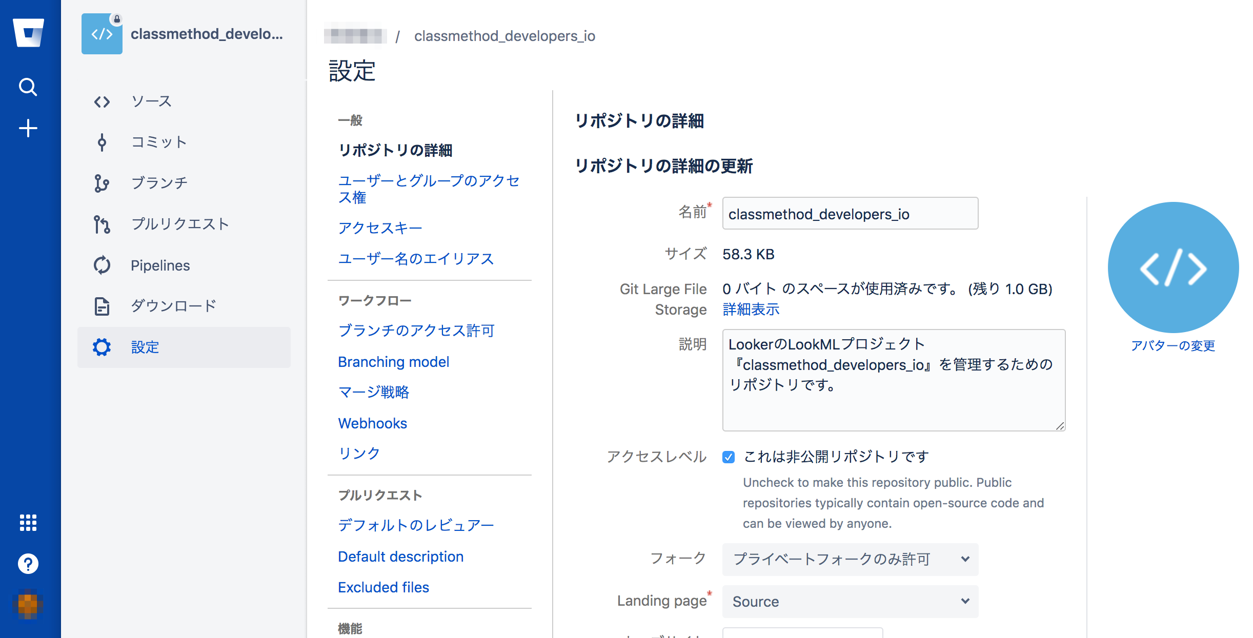This screenshot has height=638, width=1253.
Task: Click the commits icon in the sidebar
Action: pos(102,142)
